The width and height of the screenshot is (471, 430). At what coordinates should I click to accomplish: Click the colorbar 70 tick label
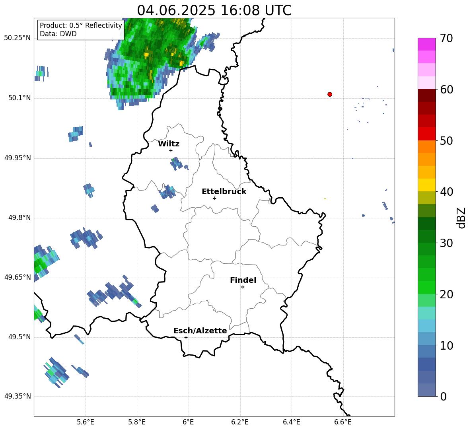point(446,39)
